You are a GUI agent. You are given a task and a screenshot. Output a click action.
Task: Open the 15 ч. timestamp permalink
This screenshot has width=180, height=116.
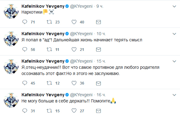click(101, 61)
